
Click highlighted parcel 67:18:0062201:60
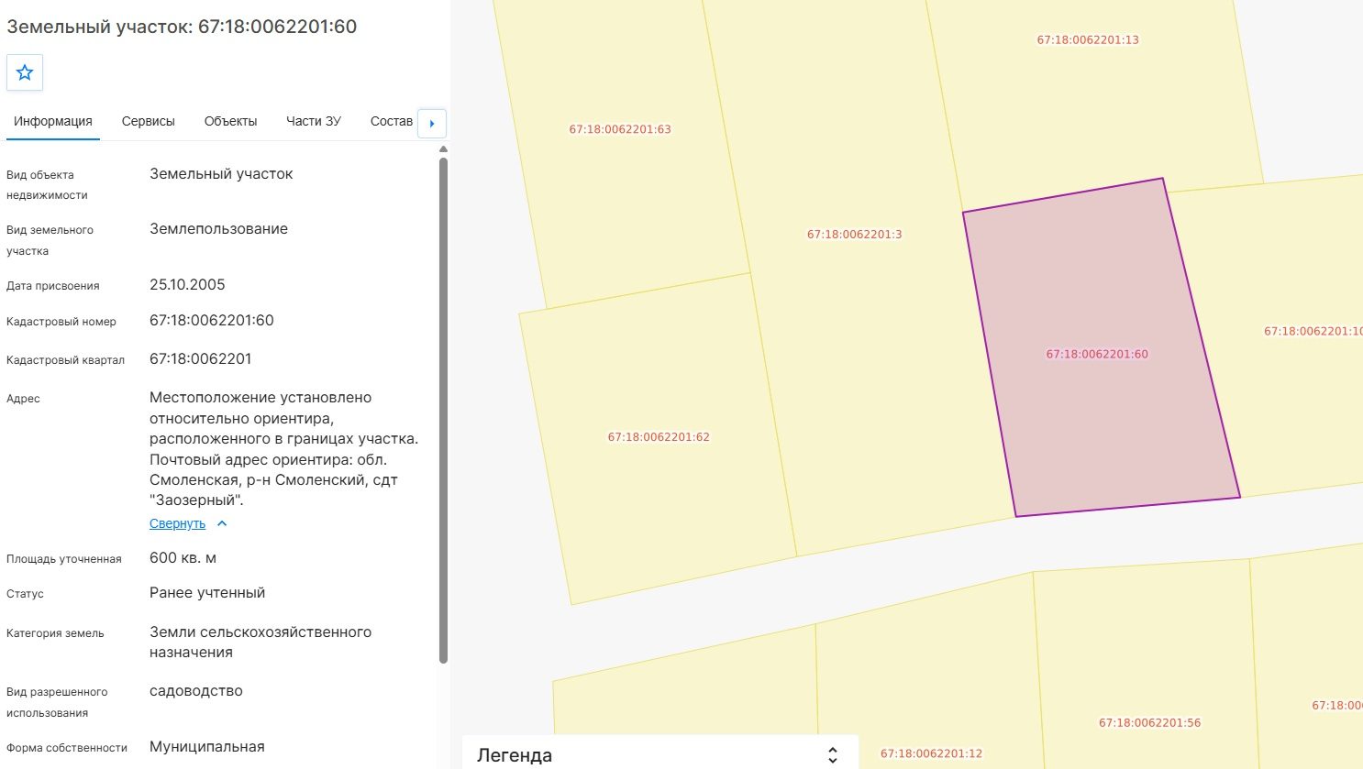click(1097, 354)
